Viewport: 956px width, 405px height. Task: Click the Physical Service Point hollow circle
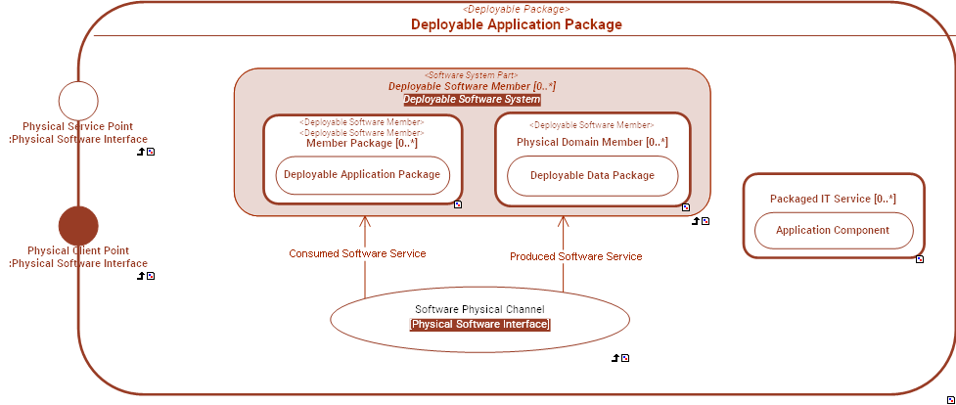[x=78, y=102]
